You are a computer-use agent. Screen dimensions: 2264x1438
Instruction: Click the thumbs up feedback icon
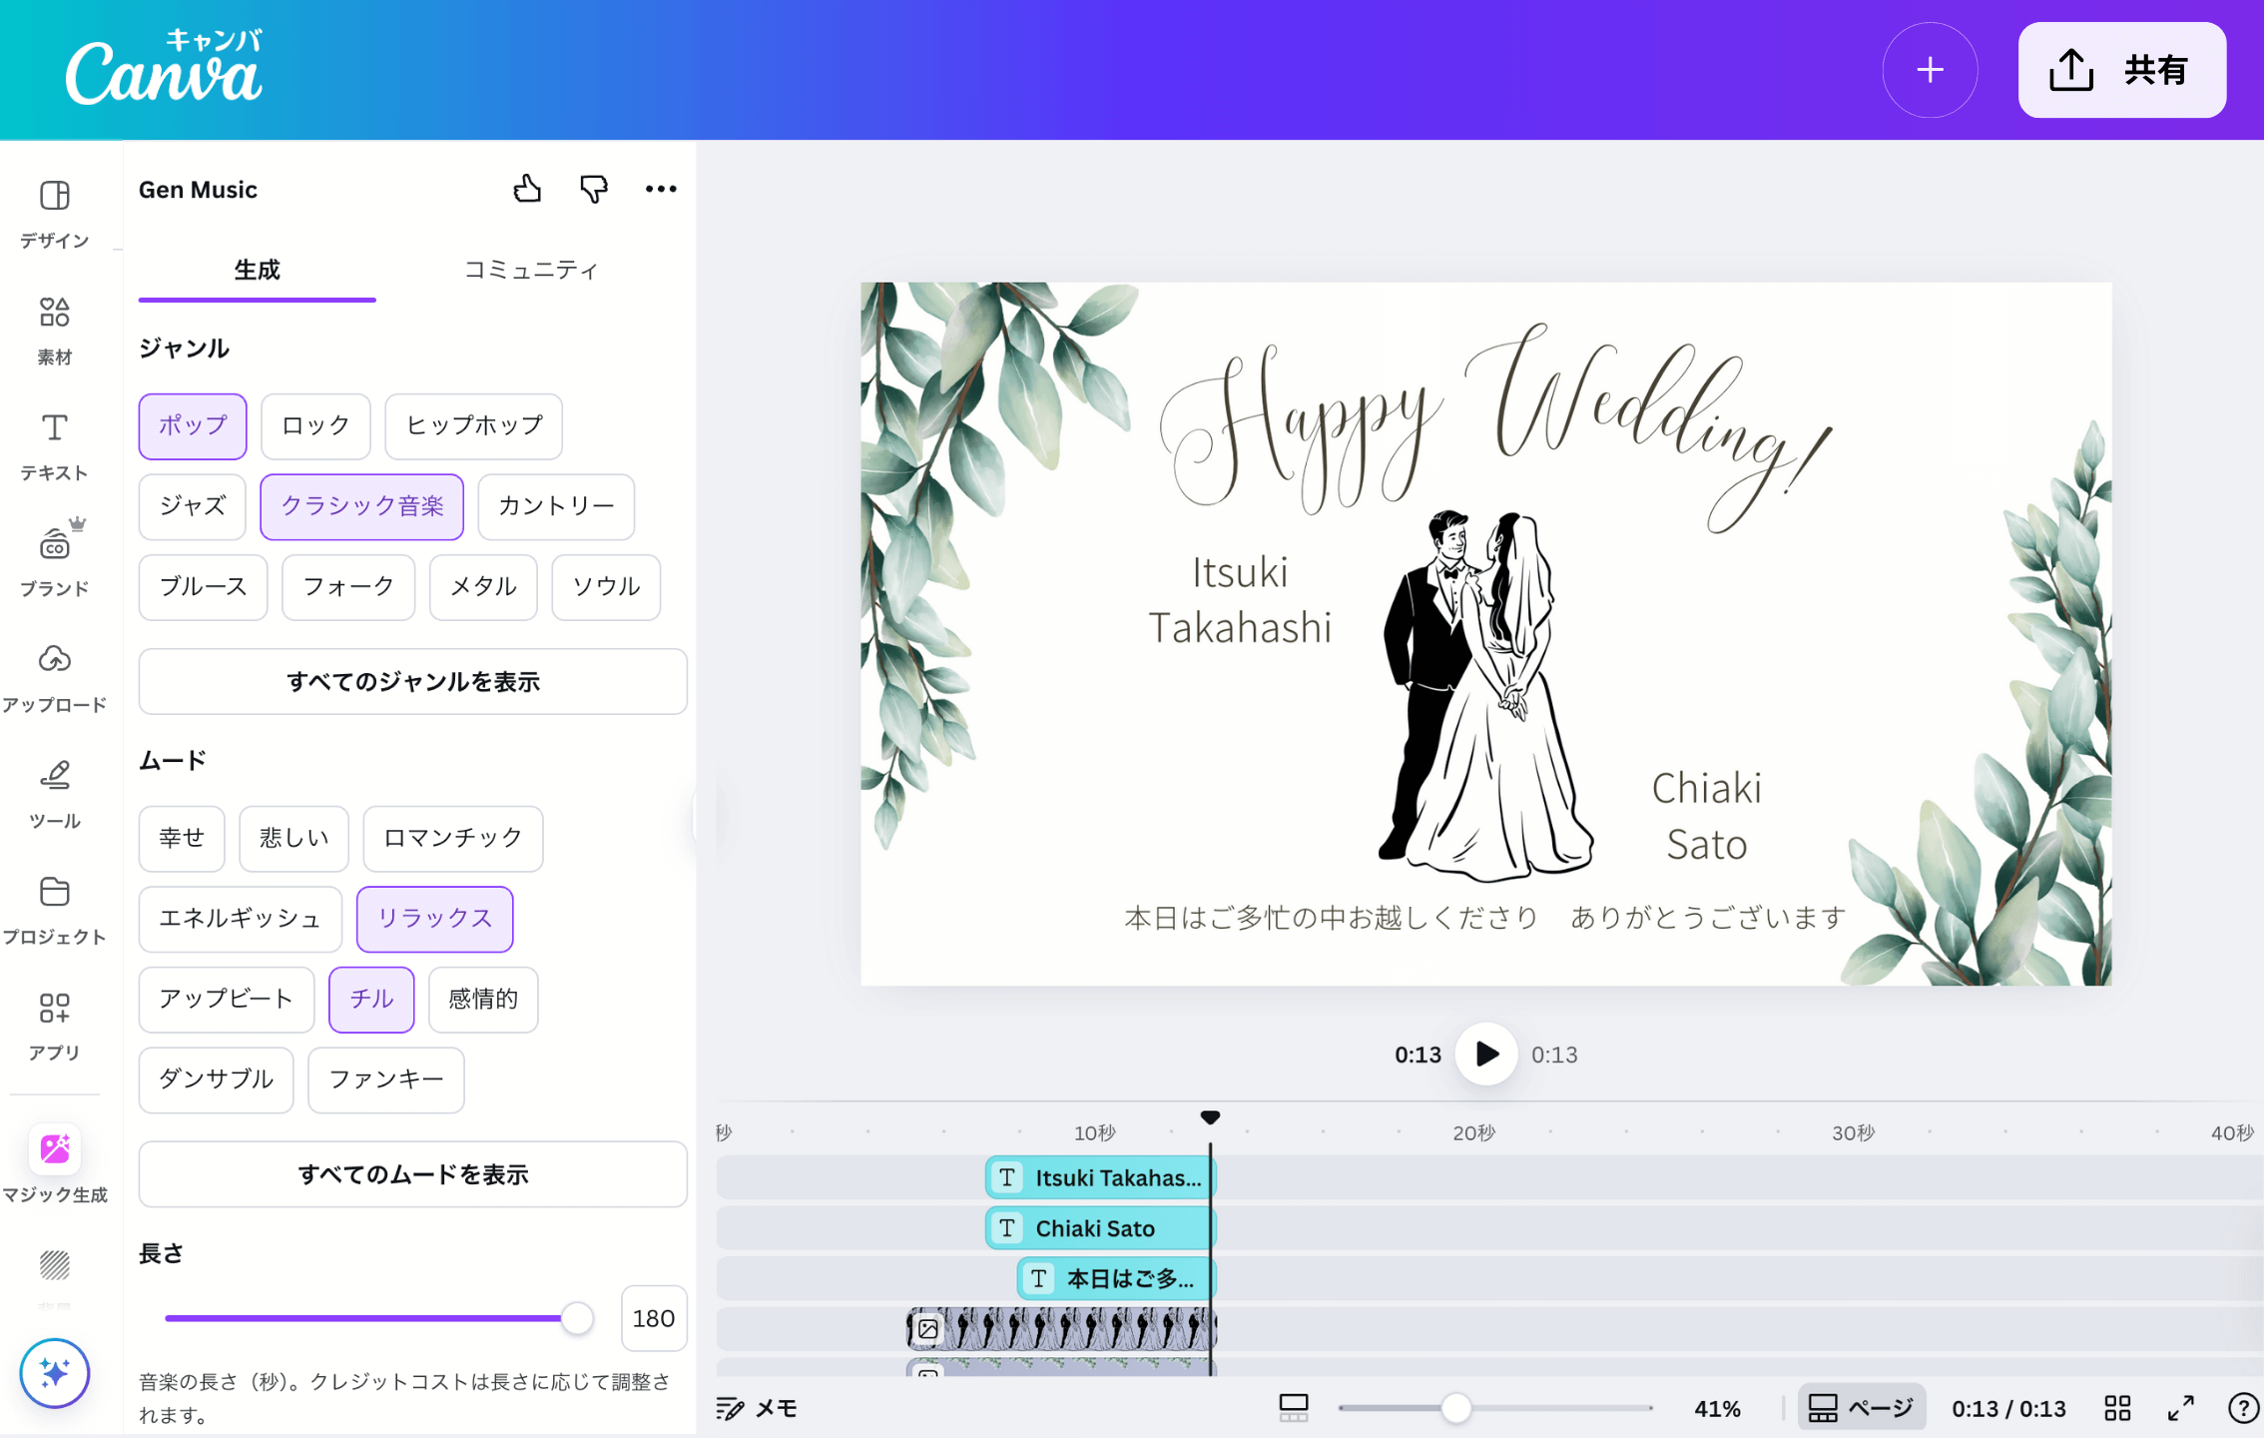527,189
